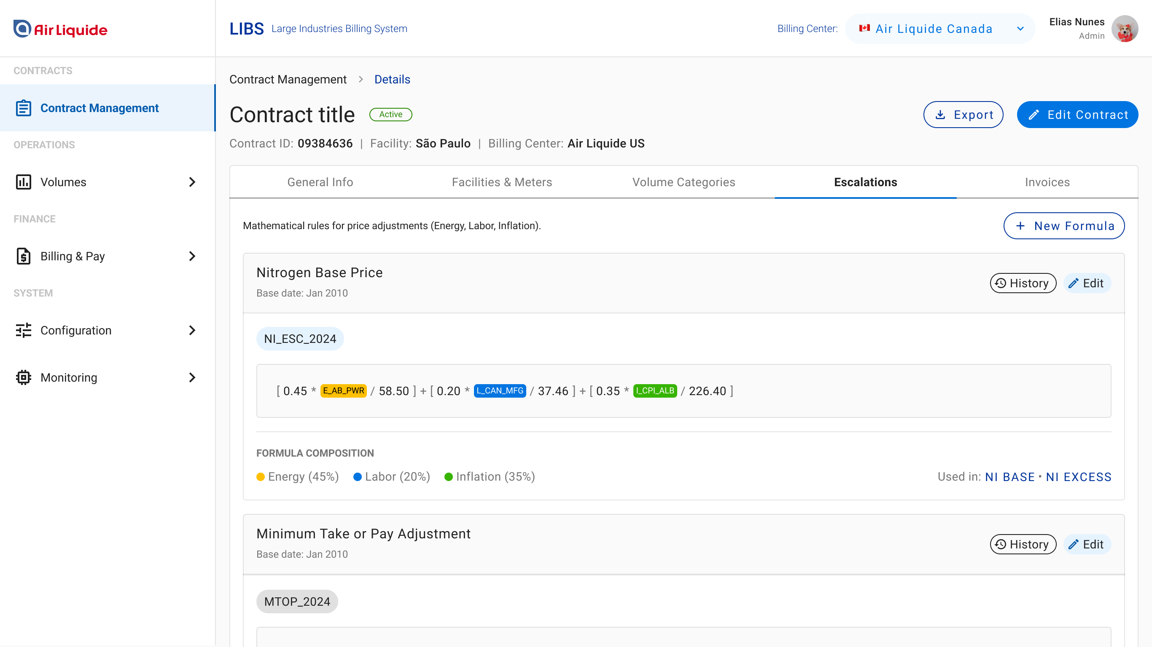Click the Air Liquide logo
The height and width of the screenshot is (647, 1152).
(x=60, y=29)
